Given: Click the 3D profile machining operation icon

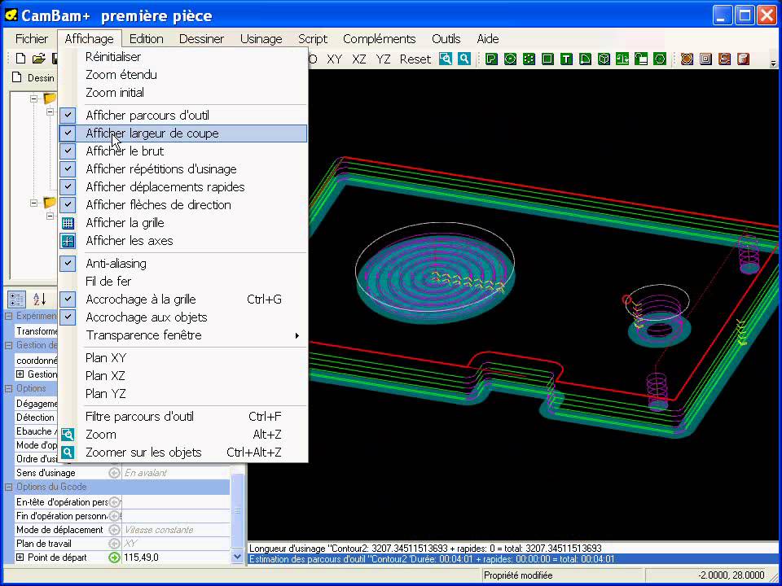Looking at the screenshot, I should (x=743, y=59).
